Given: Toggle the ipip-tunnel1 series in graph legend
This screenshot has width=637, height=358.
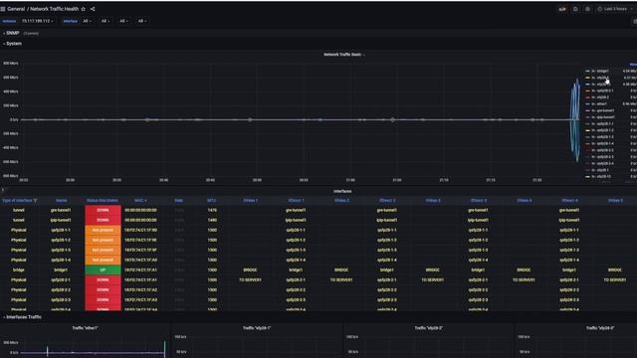Looking at the screenshot, I should point(603,117).
